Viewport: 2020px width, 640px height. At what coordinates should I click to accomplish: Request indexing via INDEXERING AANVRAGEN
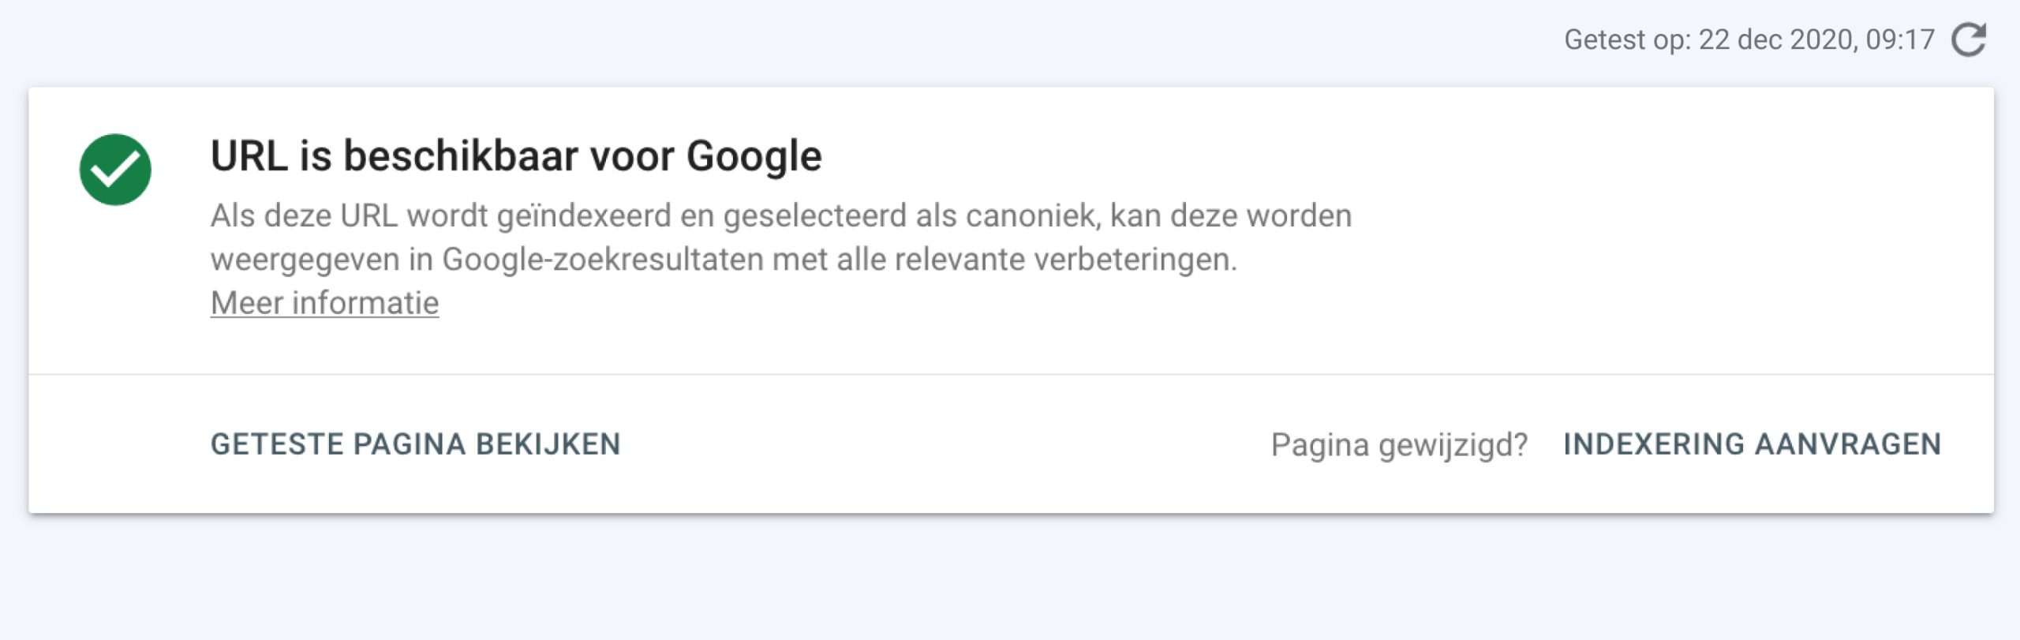coord(1752,444)
